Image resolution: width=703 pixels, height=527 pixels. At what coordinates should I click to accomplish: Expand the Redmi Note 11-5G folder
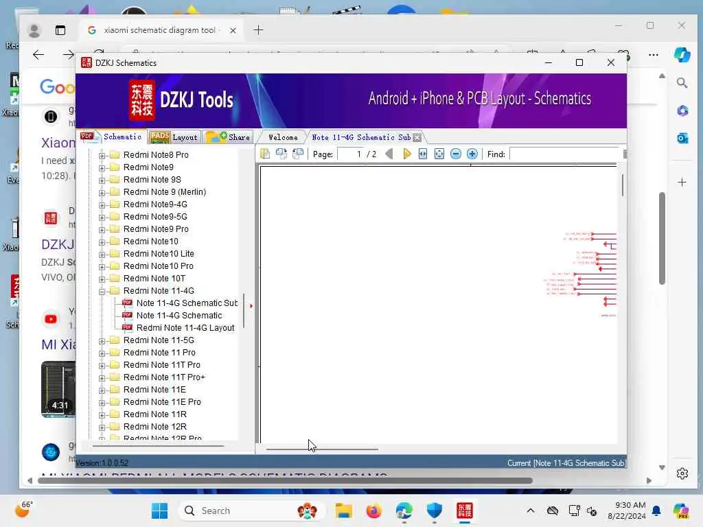tap(102, 341)
